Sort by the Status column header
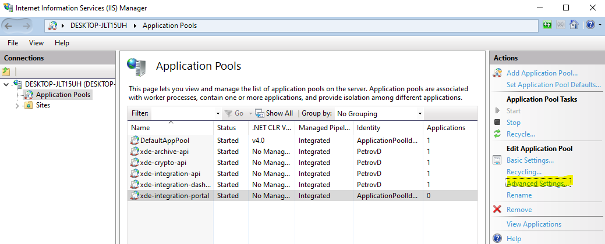Viewport: 605px width, 244px height. (x=231, y=128)
